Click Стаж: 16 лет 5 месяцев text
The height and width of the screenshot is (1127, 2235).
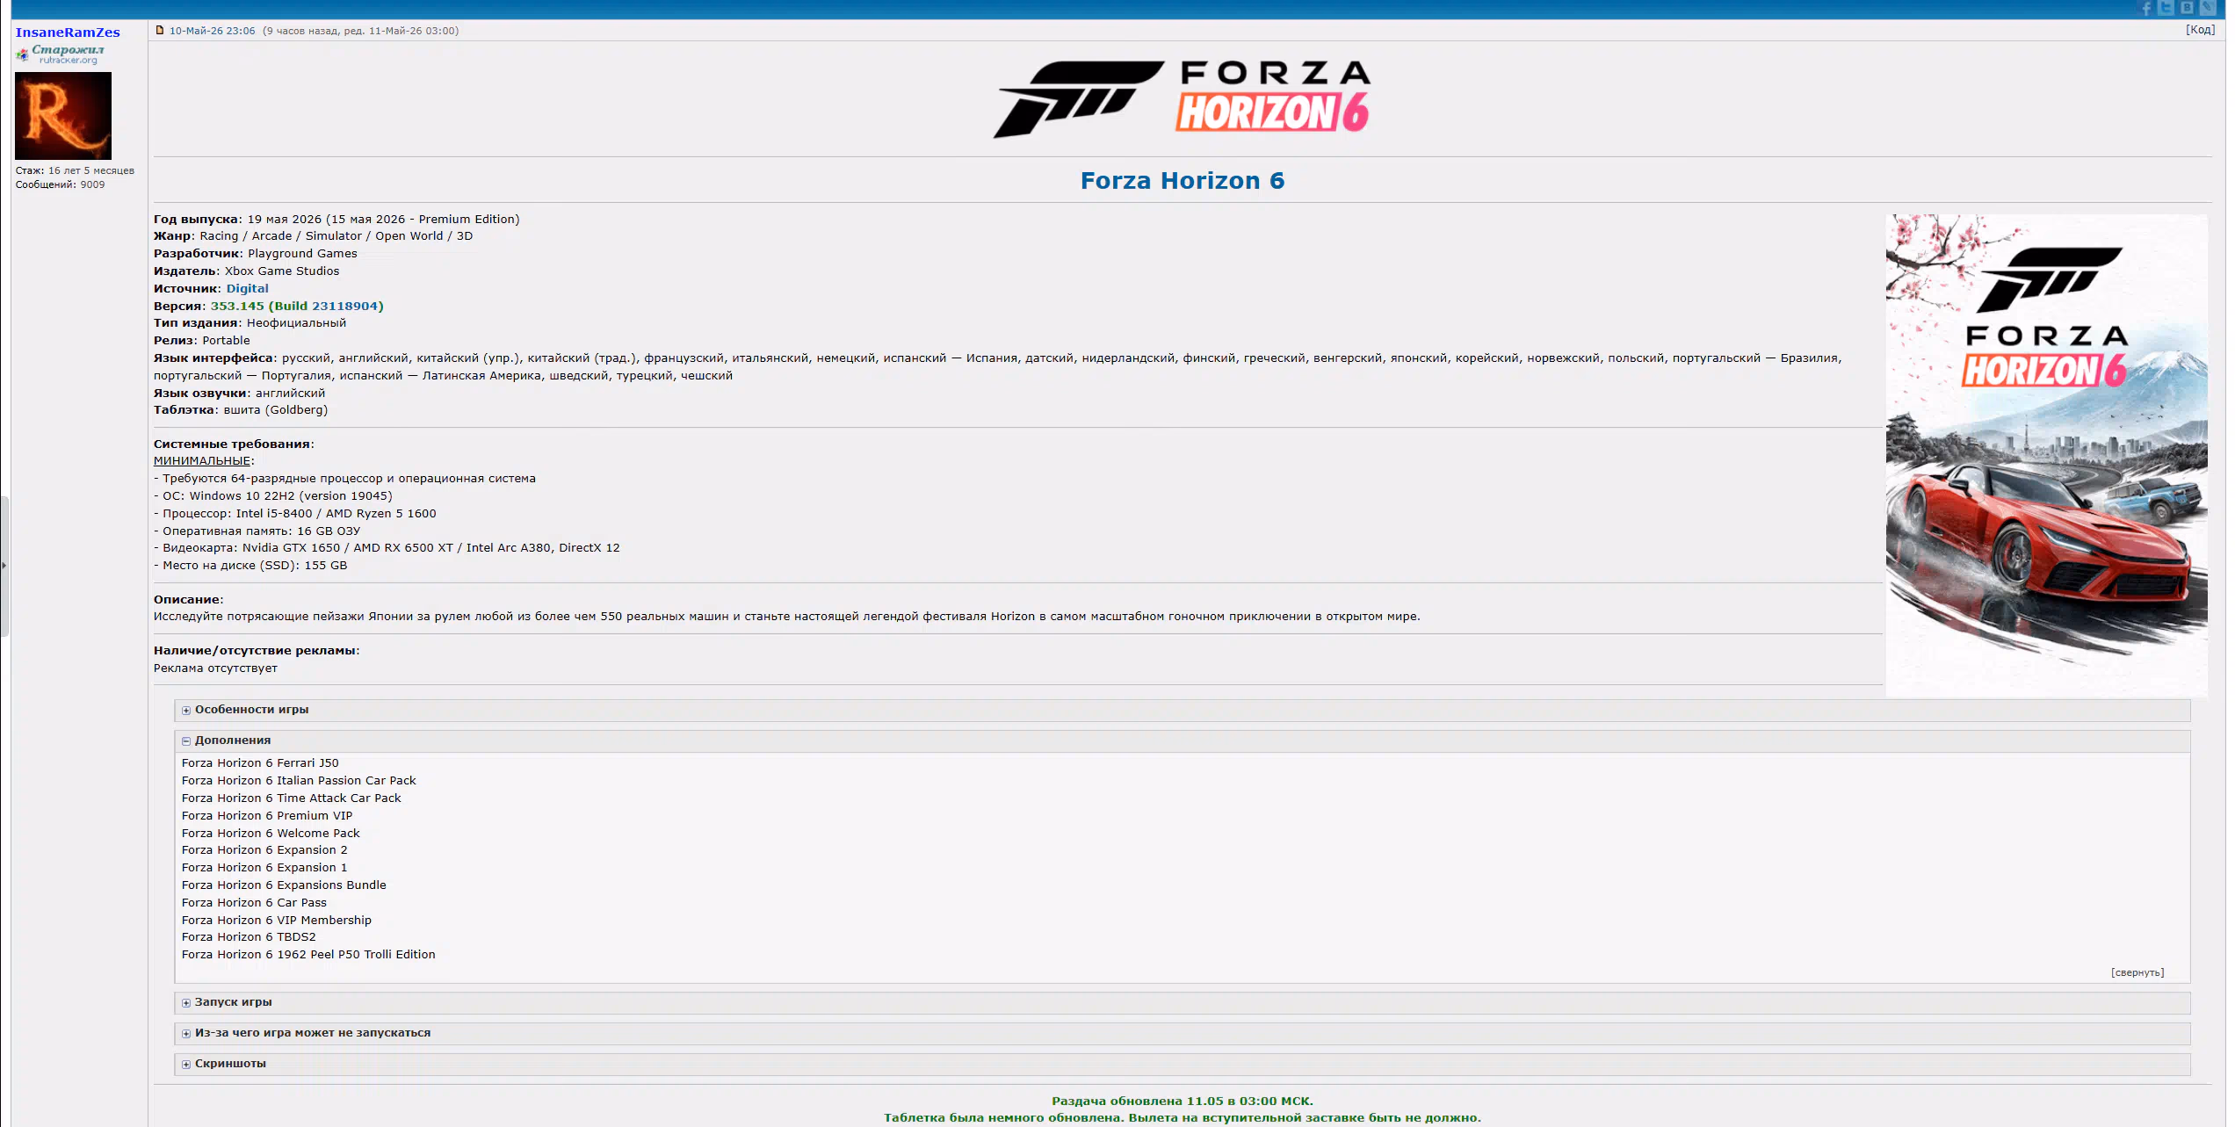coord(75,170)
